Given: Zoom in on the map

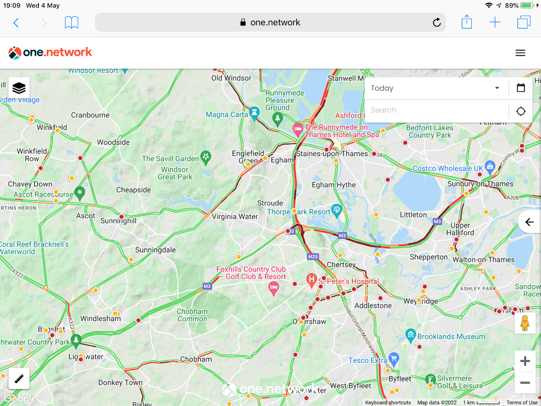Looking at the screenshot, I should 525,361.
